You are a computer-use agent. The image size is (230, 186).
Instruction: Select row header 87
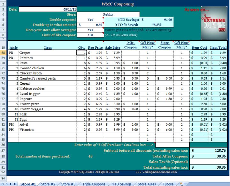pyautogui.click(x=3, y=151)
